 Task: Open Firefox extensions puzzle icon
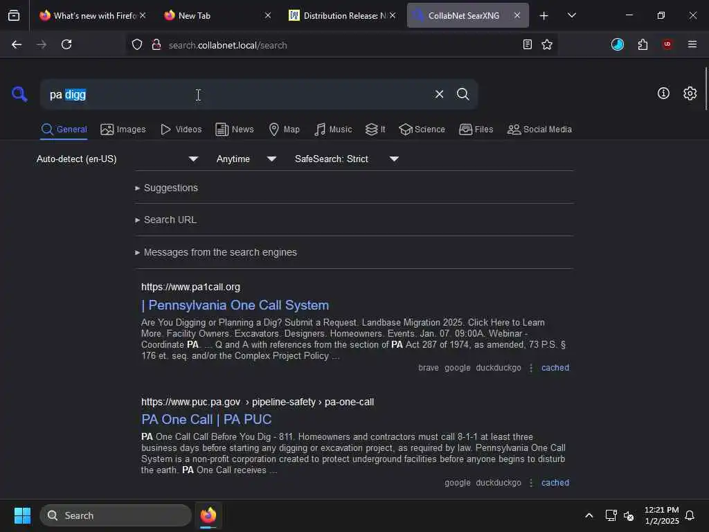(x=643, y=44)
